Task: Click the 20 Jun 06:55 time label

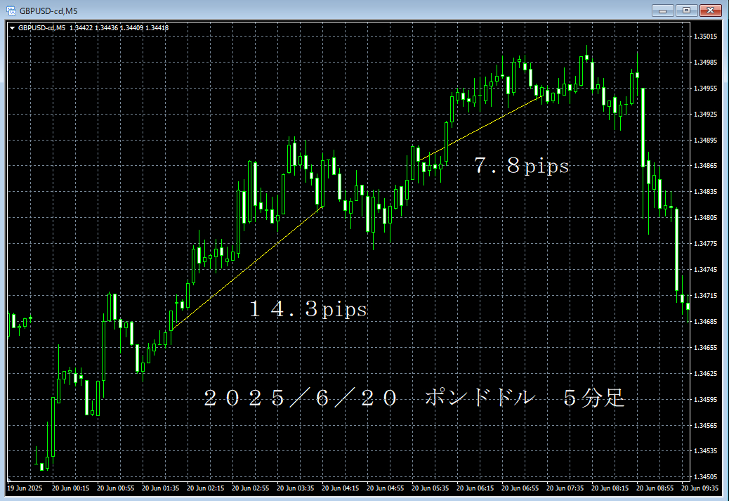Action: (520, 488)
